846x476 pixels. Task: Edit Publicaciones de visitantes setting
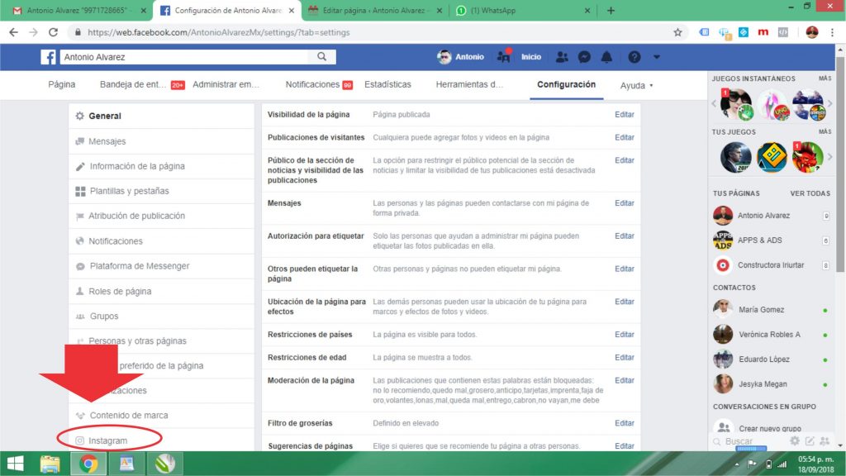point(625,138)
